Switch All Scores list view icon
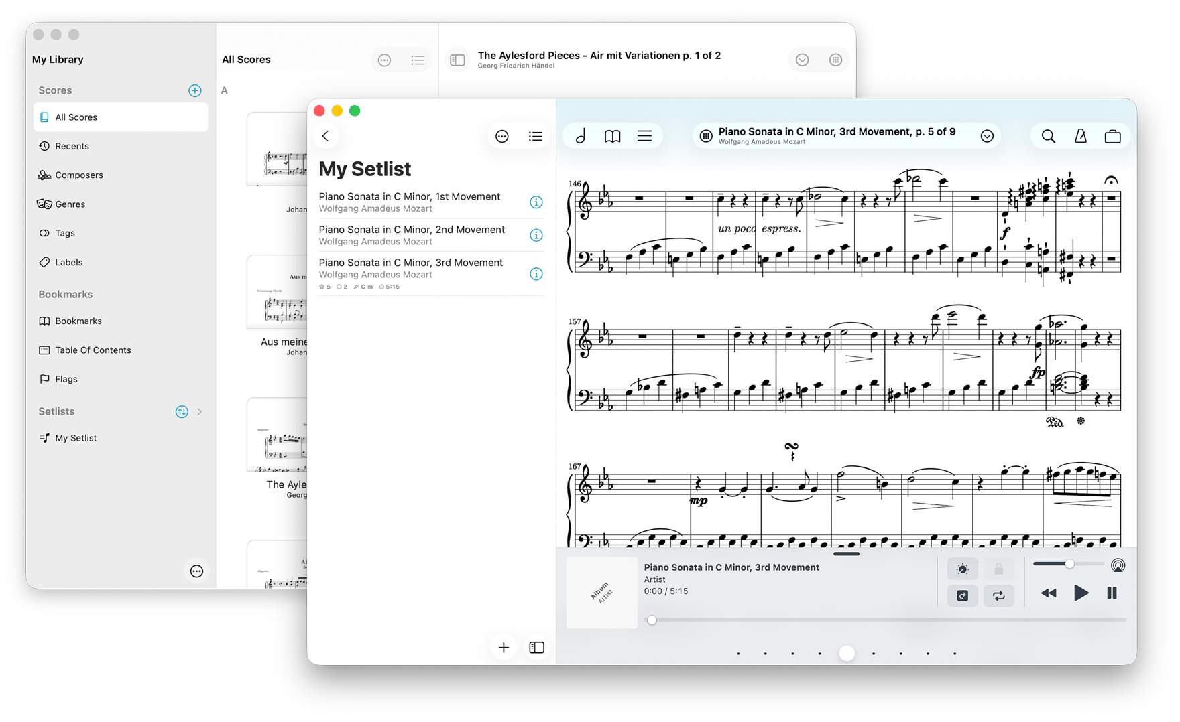 coord(418,60)
